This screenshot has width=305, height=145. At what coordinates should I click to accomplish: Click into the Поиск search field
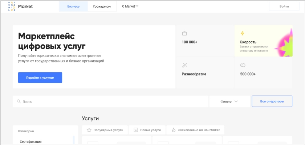110,101
